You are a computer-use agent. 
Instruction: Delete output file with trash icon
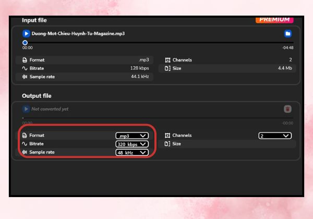[287, 109]
